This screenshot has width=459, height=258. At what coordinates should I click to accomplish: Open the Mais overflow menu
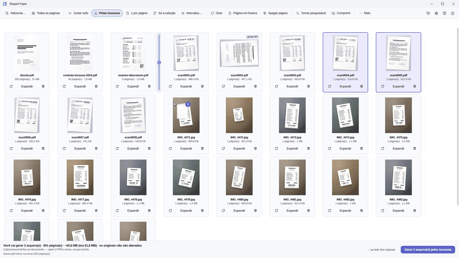(365, 13)
